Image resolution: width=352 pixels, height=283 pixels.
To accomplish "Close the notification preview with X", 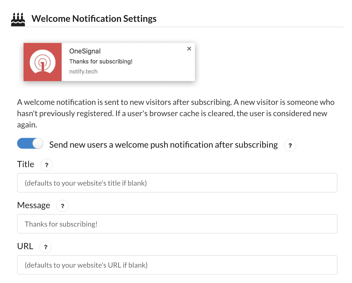I will tap(189, 49).
